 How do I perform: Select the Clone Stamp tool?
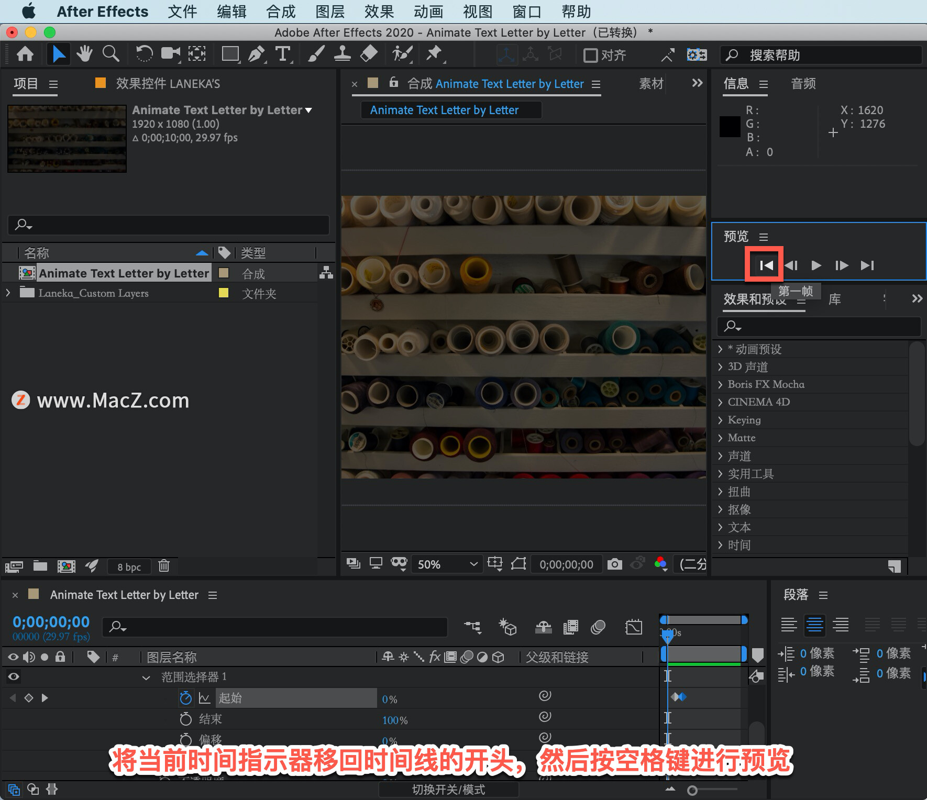click(343, 54)
